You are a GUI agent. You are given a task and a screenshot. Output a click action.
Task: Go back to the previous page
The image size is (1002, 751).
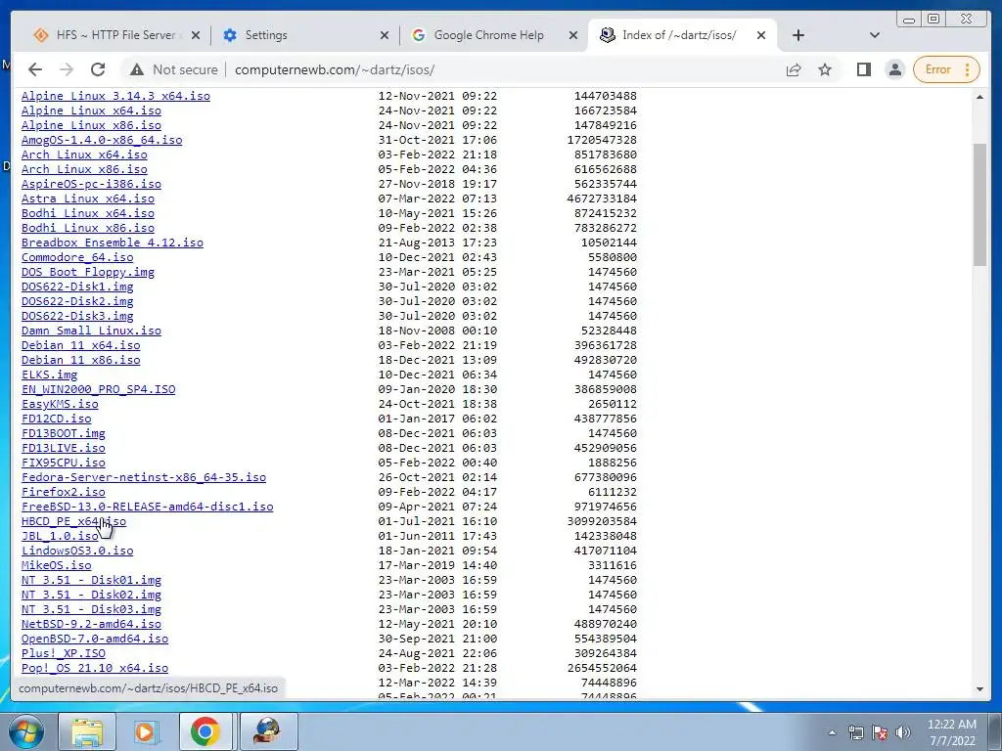[x=35, y=69]
